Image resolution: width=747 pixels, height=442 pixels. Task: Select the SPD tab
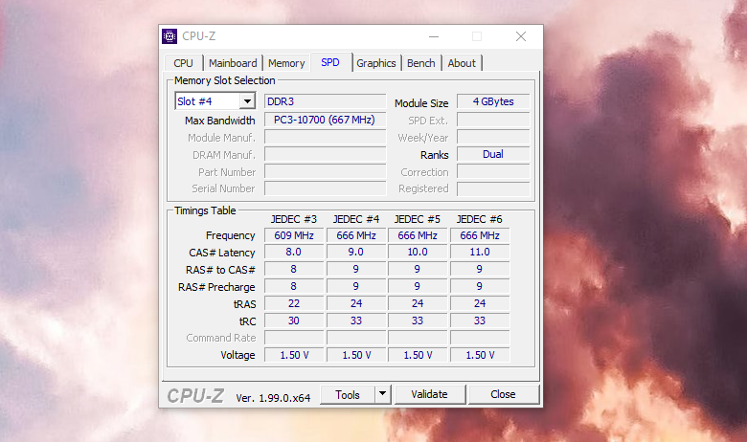point(330,62)
